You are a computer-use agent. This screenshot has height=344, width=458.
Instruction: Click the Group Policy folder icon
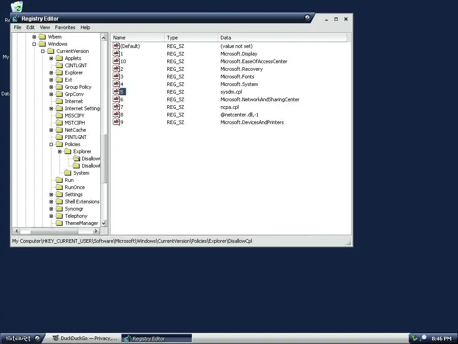[59, 87]
